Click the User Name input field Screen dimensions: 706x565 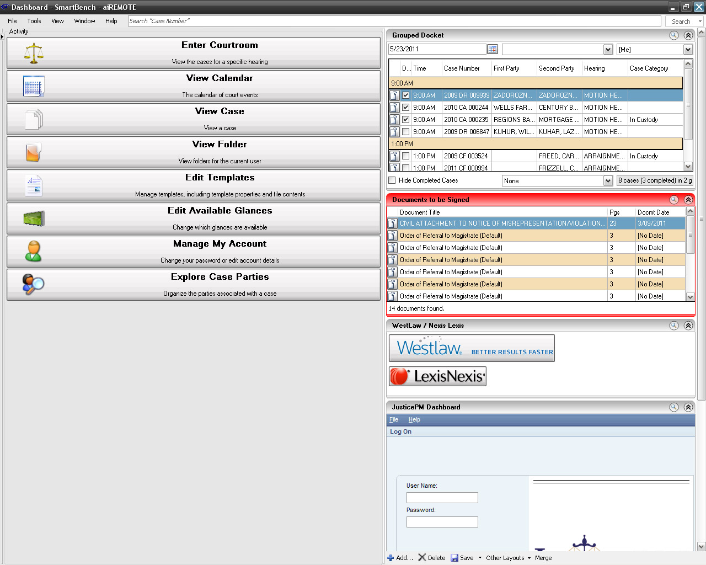pyautogui.click(x=442, y=498)
